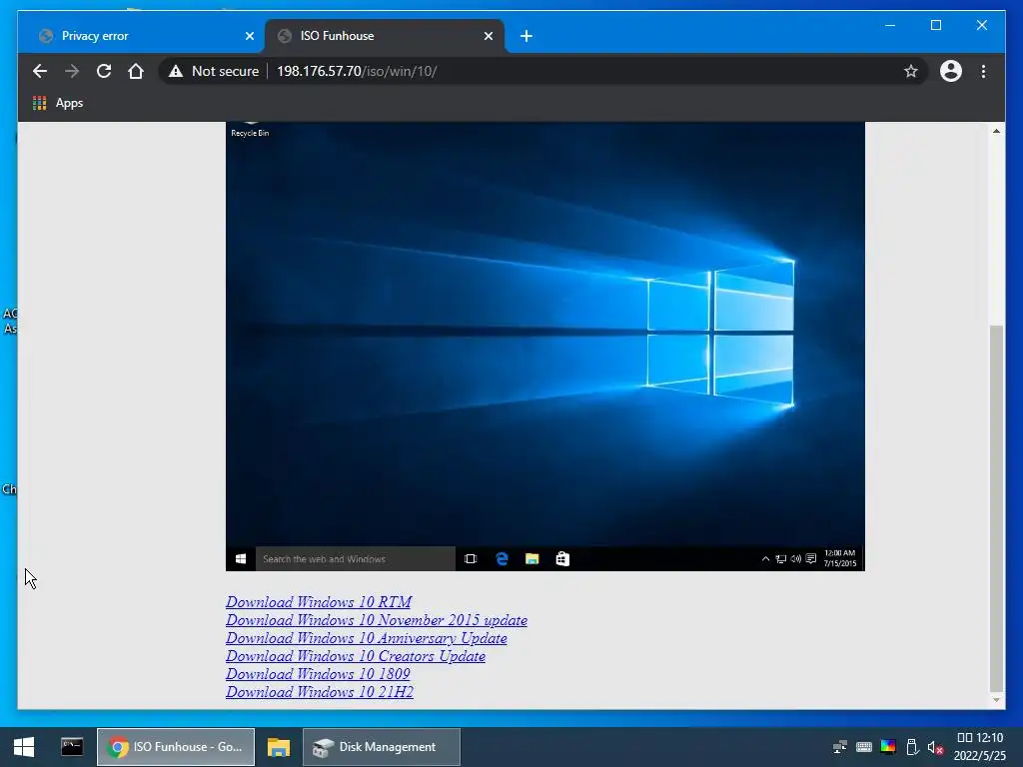Download Windows 10 Creators Update
The height and width of the screenshot is (767, 1023).
[x=356, y=656]
